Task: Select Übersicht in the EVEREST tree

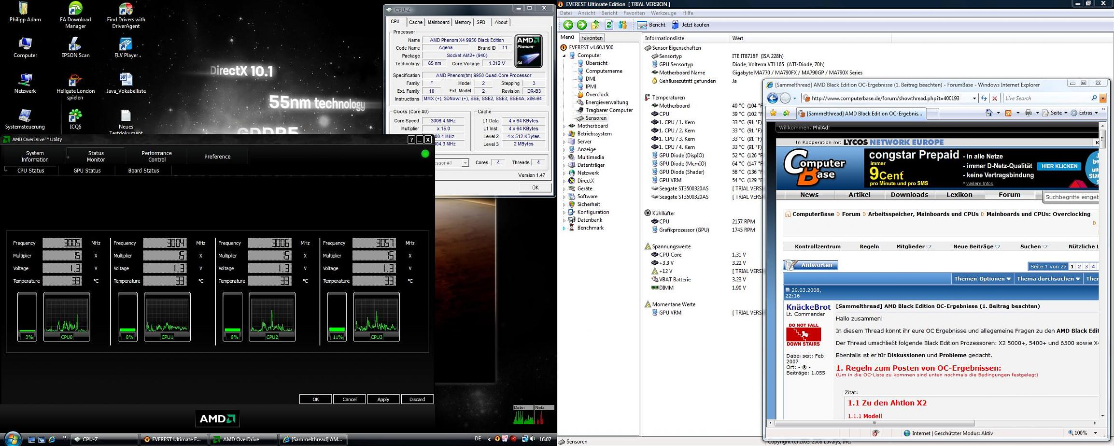Action: 596,63
